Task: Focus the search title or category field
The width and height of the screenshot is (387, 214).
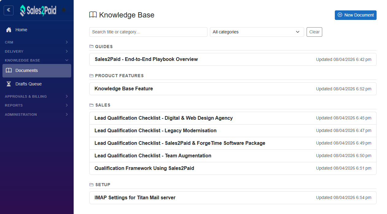Action: click(x=148, y=32)
